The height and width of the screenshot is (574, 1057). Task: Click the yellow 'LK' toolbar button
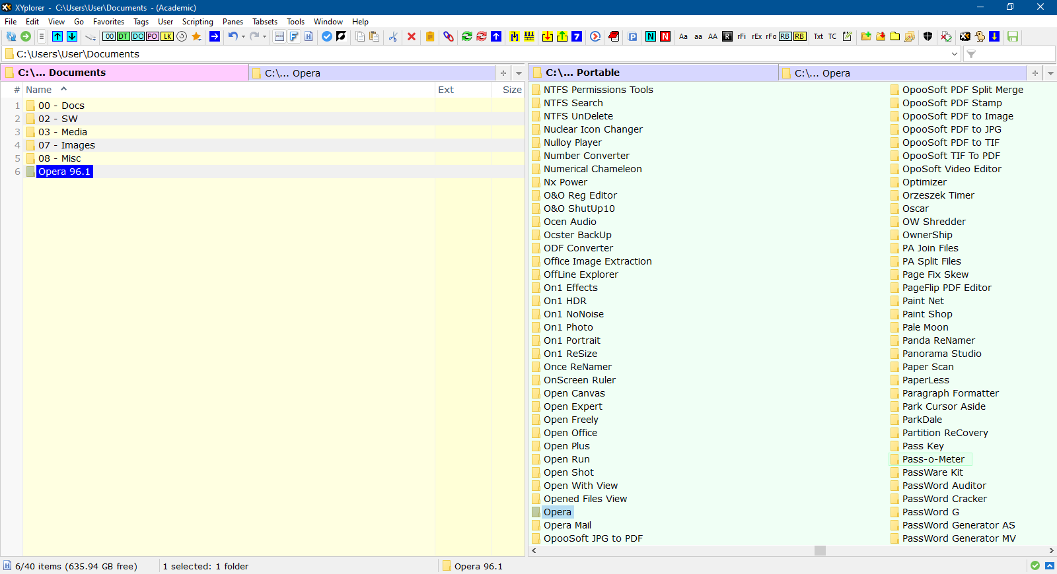click(x=167, y=36)
